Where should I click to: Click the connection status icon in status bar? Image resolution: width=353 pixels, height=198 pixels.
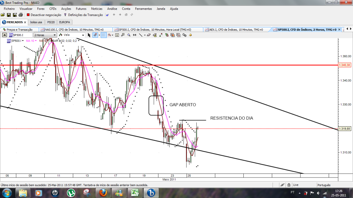coord(282,185)
